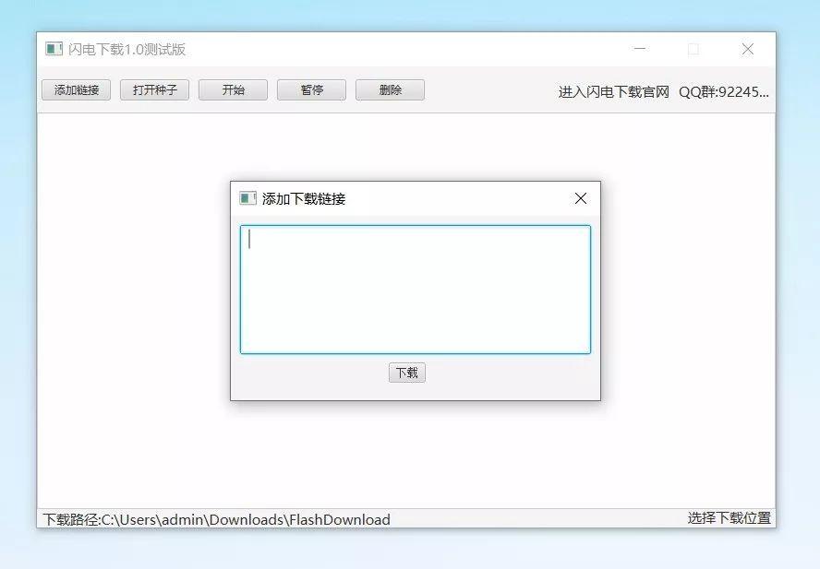Screen dimensions: 820x569
Task: Click the 添加下载链接 dialog title
Action: (304, 199)
